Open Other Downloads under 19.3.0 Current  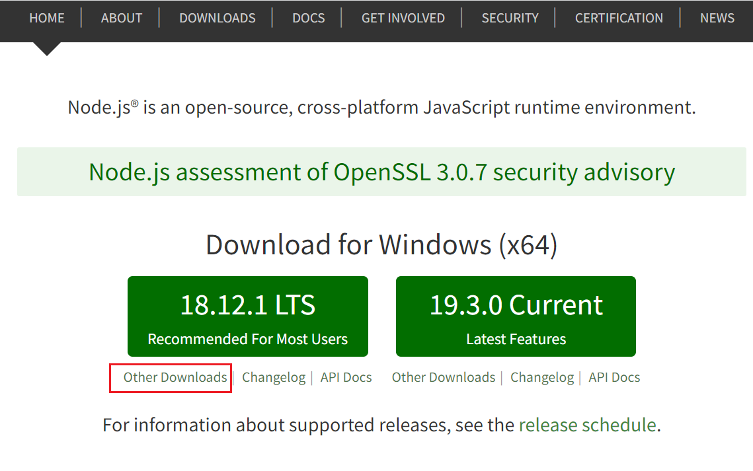(443, 377)
